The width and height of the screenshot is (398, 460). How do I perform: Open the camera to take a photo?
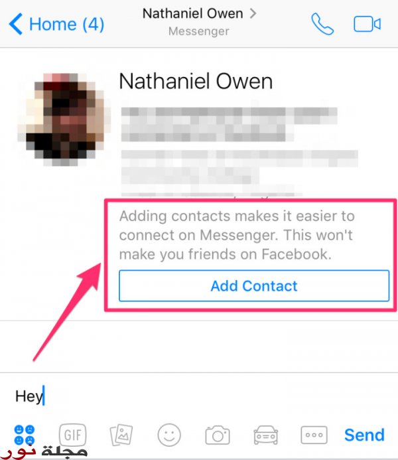218,435
